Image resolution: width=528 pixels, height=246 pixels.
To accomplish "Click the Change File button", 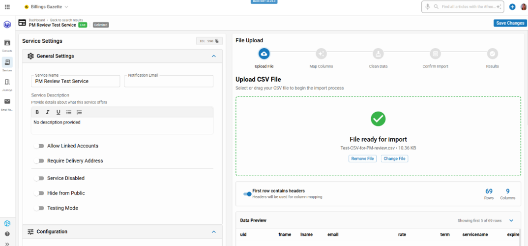I will click(x=395, y=159).
